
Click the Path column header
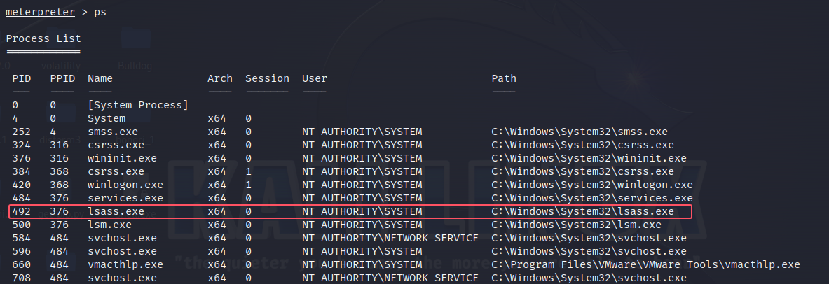(504, 78)
